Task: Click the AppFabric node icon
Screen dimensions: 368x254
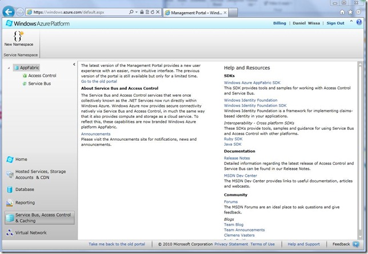Action: click(x=17, y=68)
